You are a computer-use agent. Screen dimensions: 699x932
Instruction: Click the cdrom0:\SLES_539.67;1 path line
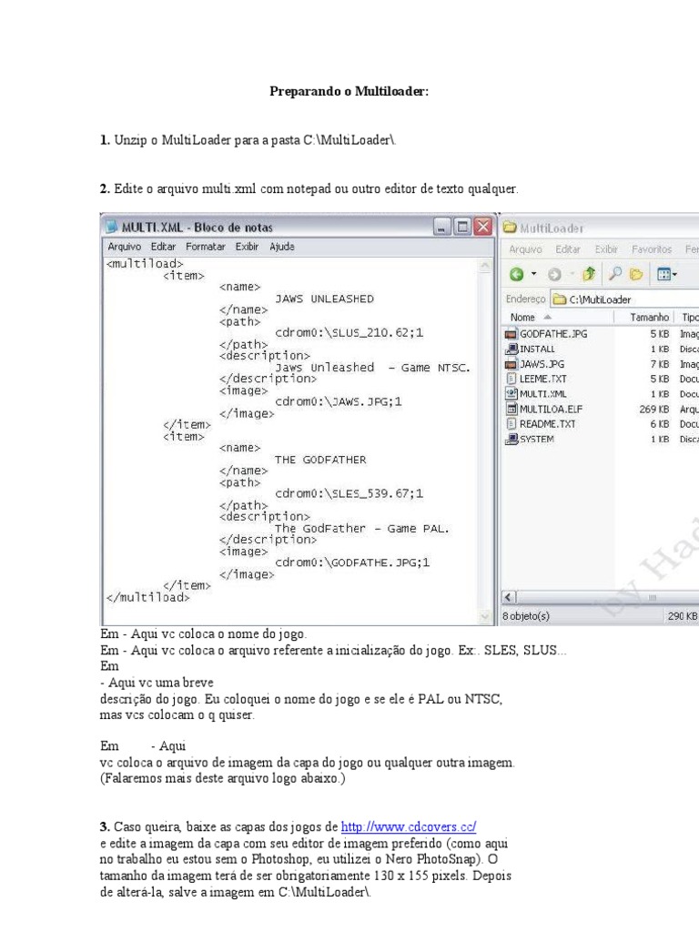[349, 493]
